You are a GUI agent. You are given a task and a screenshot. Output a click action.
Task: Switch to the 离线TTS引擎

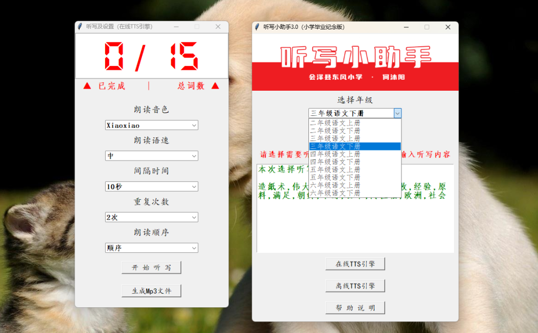[x=355, y=285]
